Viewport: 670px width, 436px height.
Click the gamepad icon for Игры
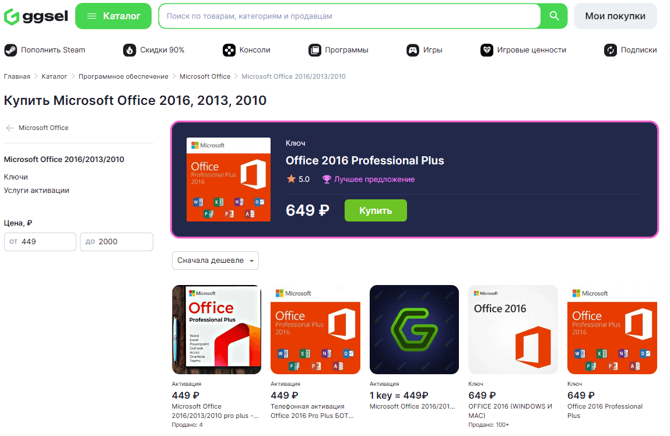click(x=413, y=50)
